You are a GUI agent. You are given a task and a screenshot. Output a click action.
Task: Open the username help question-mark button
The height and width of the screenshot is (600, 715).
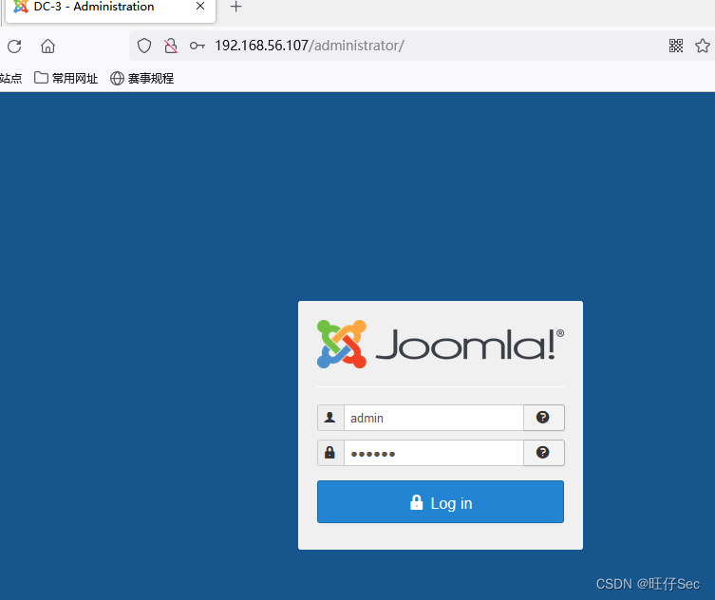[x=543, y=418]
